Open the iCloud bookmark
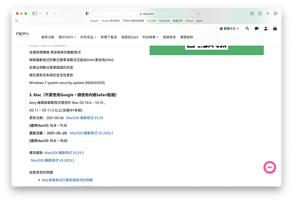 click(x=189, y=20)
